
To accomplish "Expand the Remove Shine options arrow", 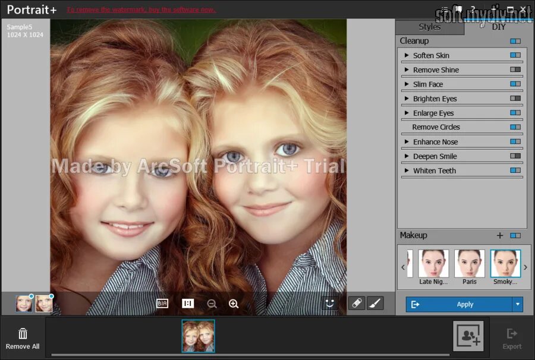I will point(407,70).
